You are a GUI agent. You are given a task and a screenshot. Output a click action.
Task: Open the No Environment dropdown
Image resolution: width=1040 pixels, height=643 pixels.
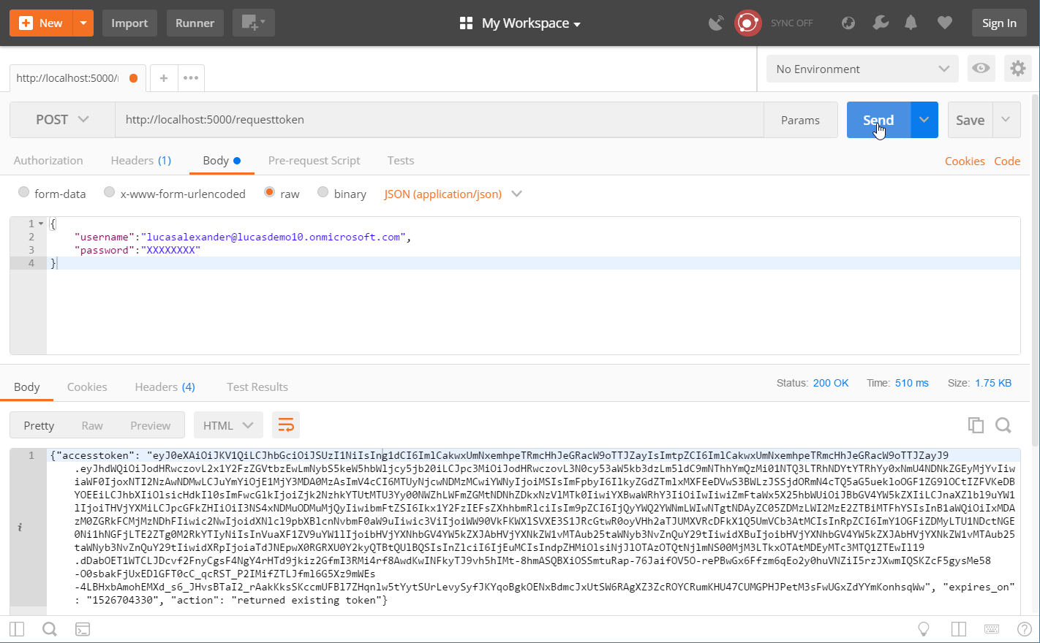(863, 69)
